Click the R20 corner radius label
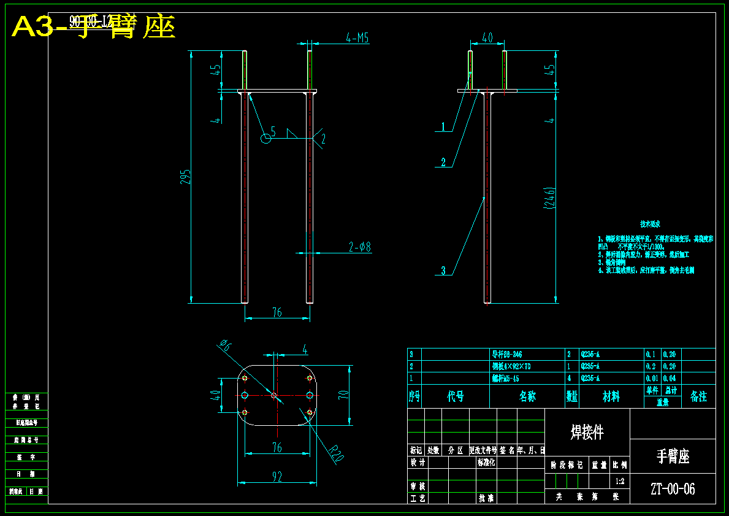The height and width of the screenshot is (516, 729). click(335, 453)
